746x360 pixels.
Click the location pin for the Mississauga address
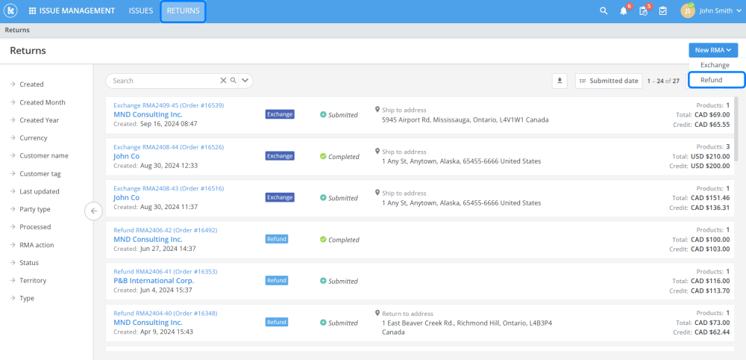pyautogui.click(x=377, y=110)
